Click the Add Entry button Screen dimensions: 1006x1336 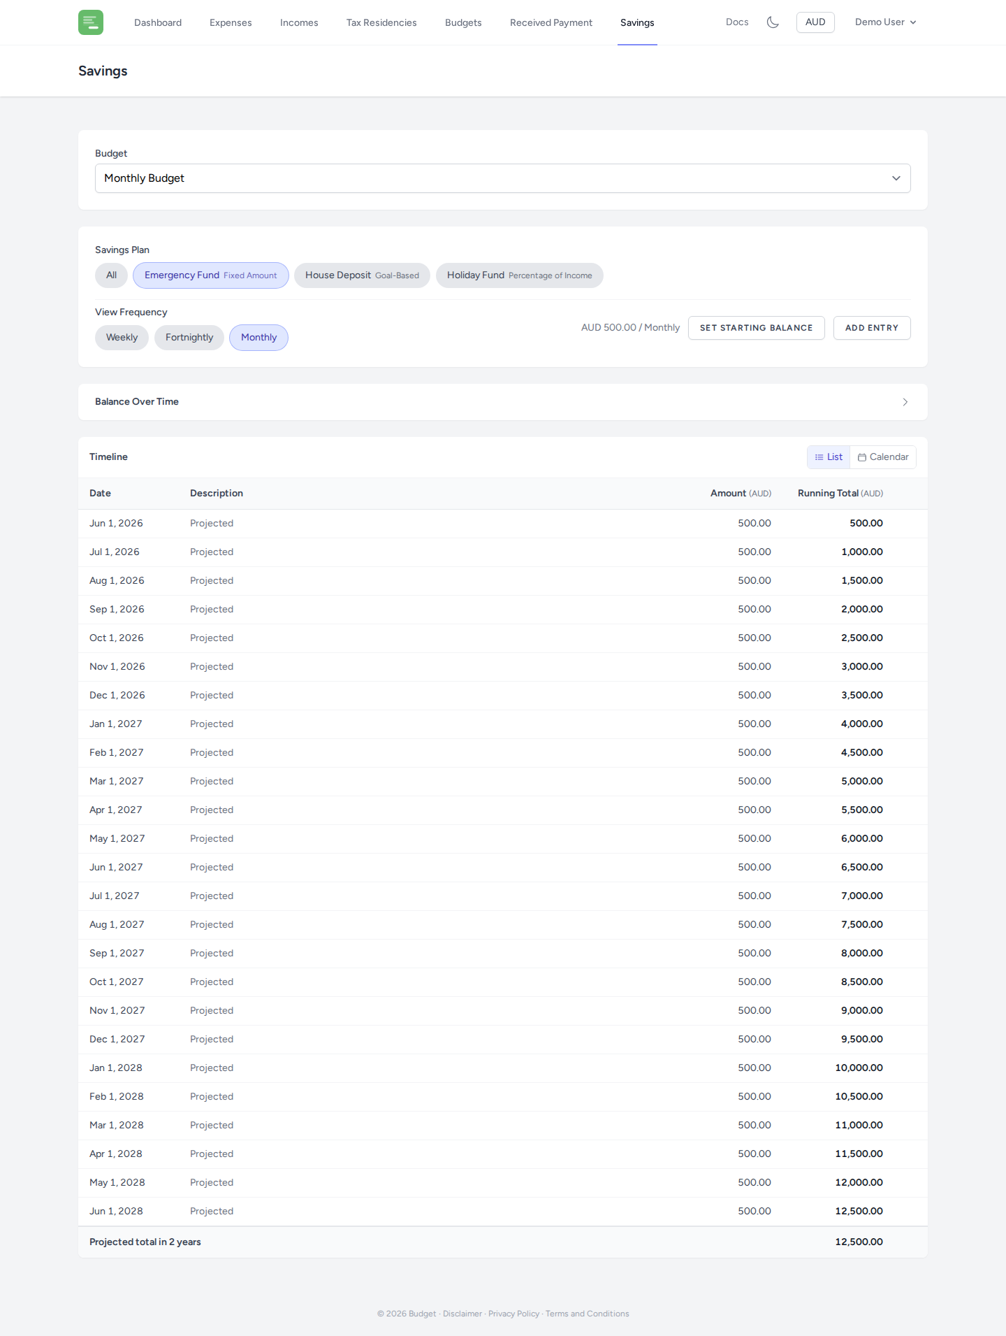pyautogui.click(x=872, y=328)
